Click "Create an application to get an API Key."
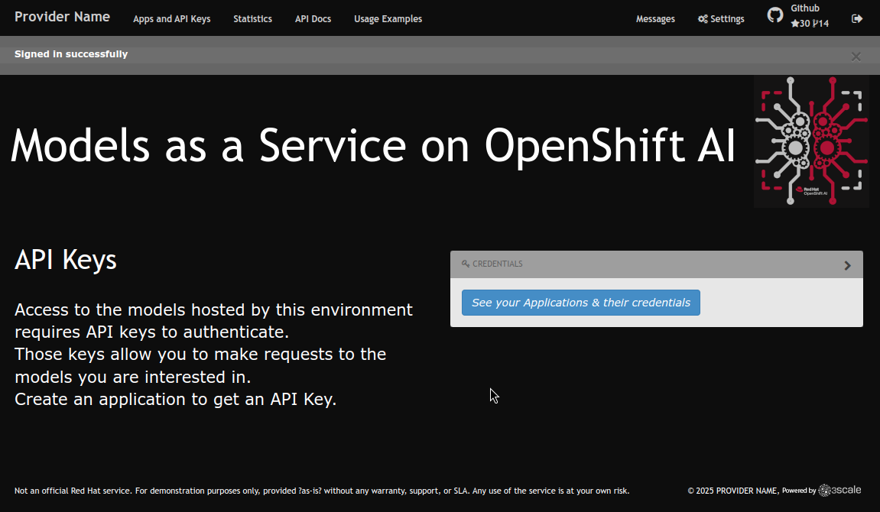The width and height of the screenshot is (880, 512). click(x=176, y=399)
